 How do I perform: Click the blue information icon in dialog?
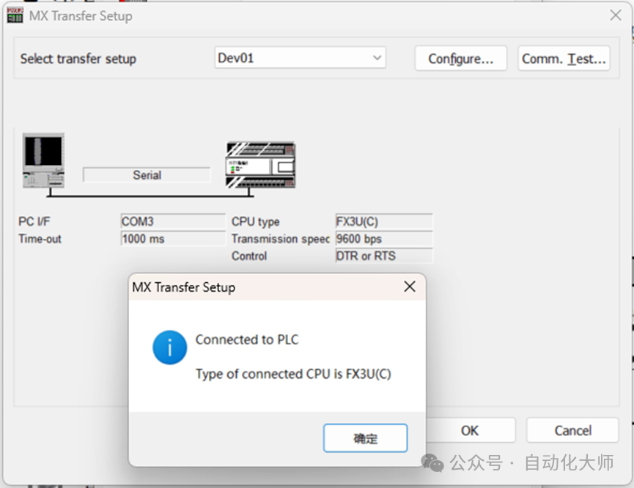[170, 348]
